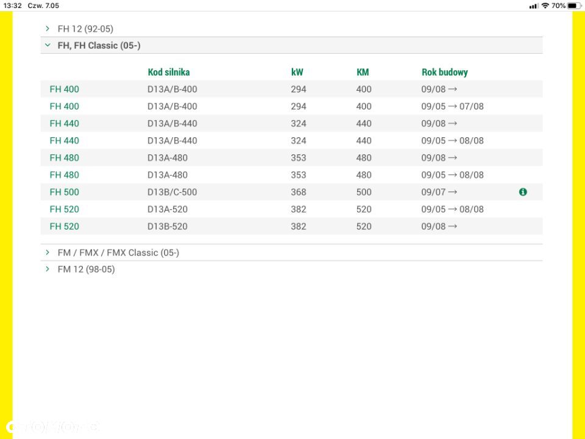Tap the Czw. 7.05 date text
This screenshot has height=439, width=585.
point(43,5)
